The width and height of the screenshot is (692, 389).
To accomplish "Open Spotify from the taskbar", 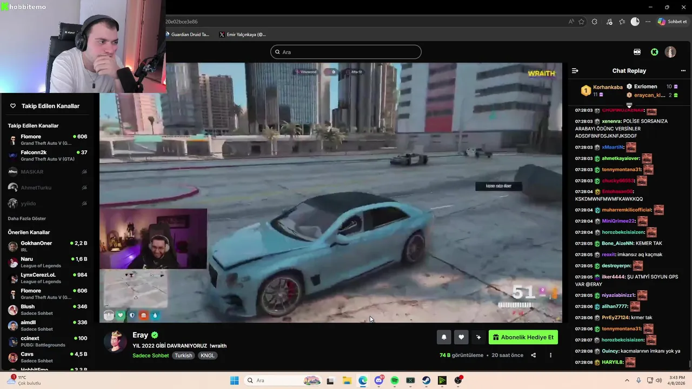I will [x=395, y=380].
